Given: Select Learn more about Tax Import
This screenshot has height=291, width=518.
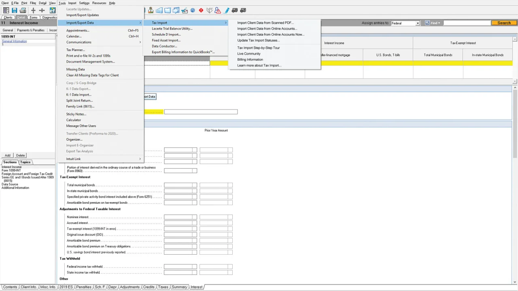Looking at the screenshot, I should click(259, 65).
